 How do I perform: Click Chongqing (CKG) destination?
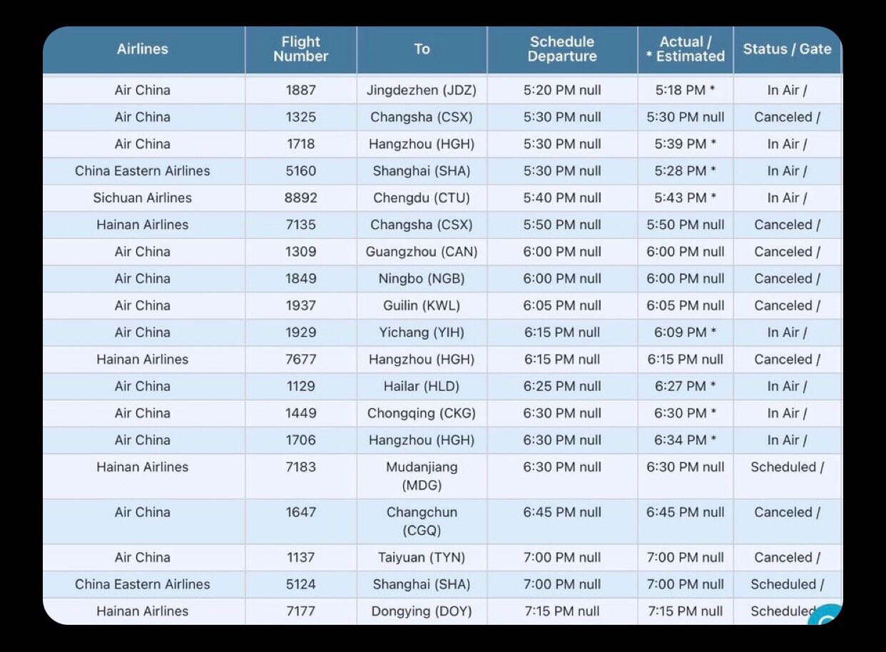[x=422, y=413]
